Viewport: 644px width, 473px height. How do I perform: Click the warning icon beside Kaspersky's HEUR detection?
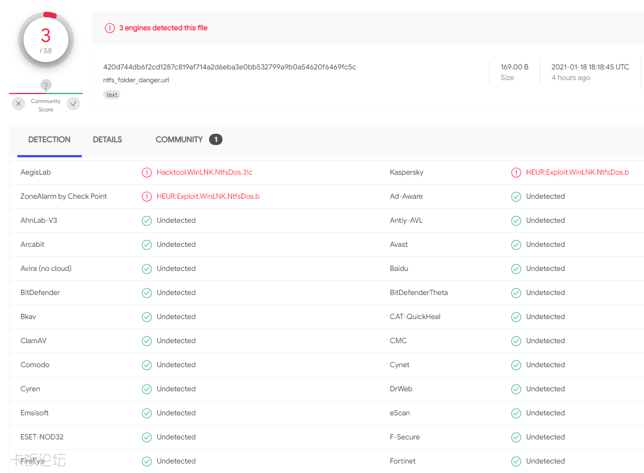coord(516,172)
